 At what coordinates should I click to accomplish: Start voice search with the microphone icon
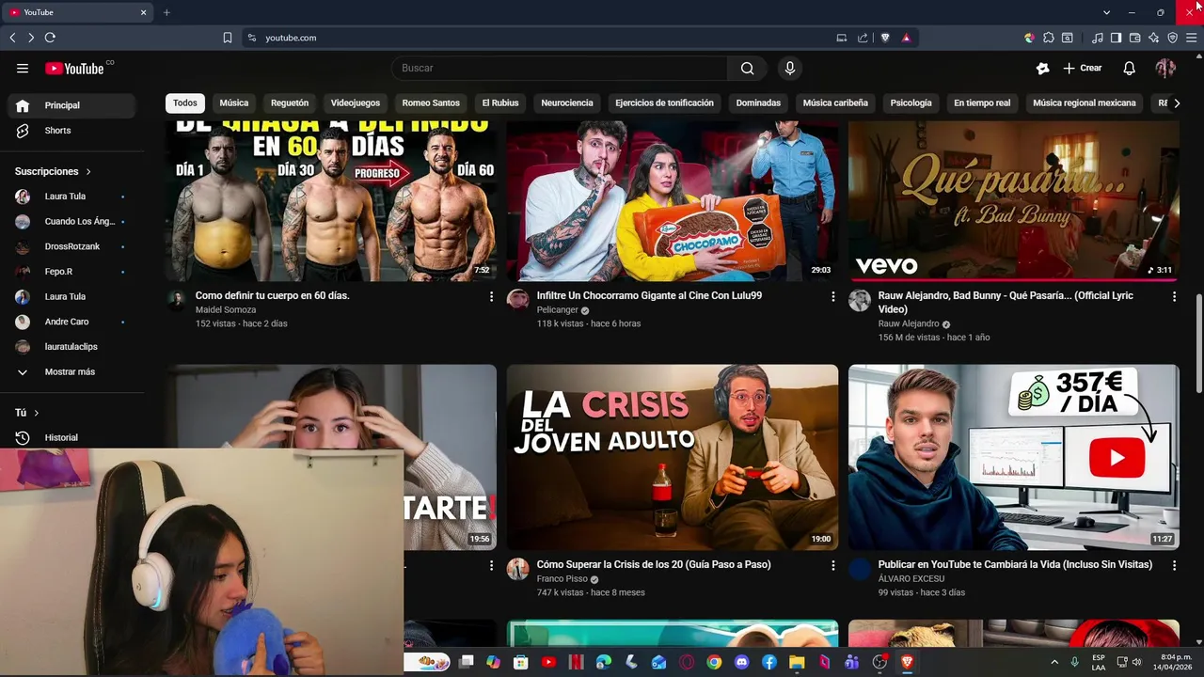pos(790,68)
